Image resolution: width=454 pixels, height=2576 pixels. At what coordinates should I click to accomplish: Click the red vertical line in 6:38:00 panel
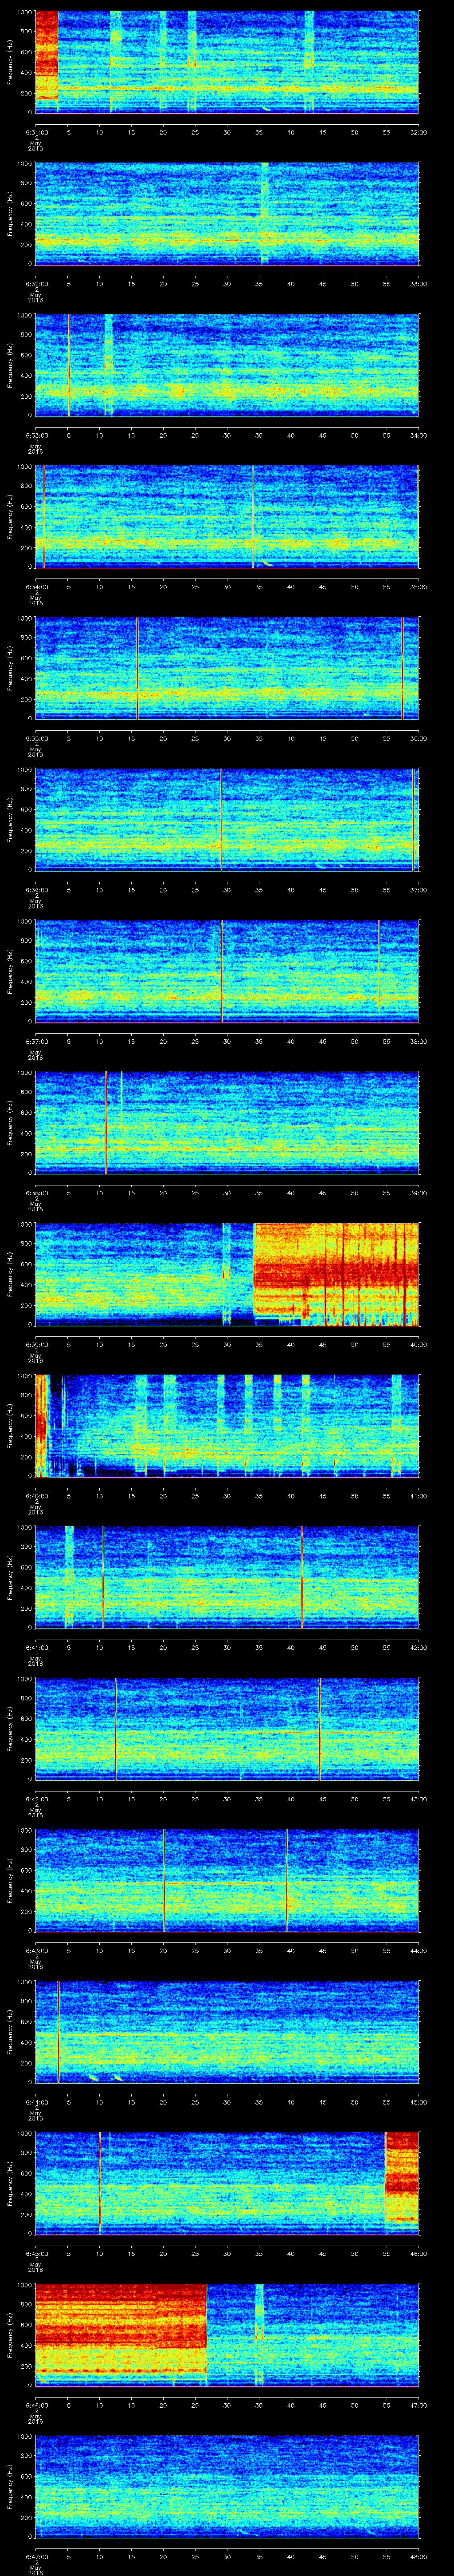[106, 1122]
